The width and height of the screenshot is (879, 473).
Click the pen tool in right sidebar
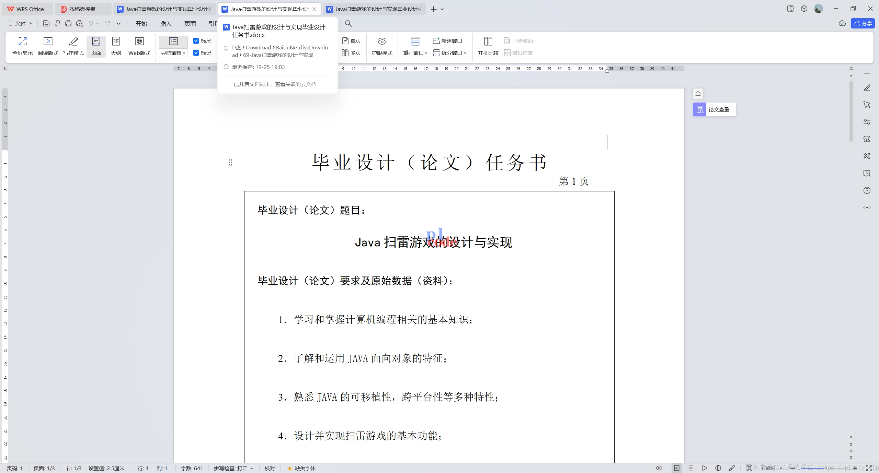pos(867,88)
